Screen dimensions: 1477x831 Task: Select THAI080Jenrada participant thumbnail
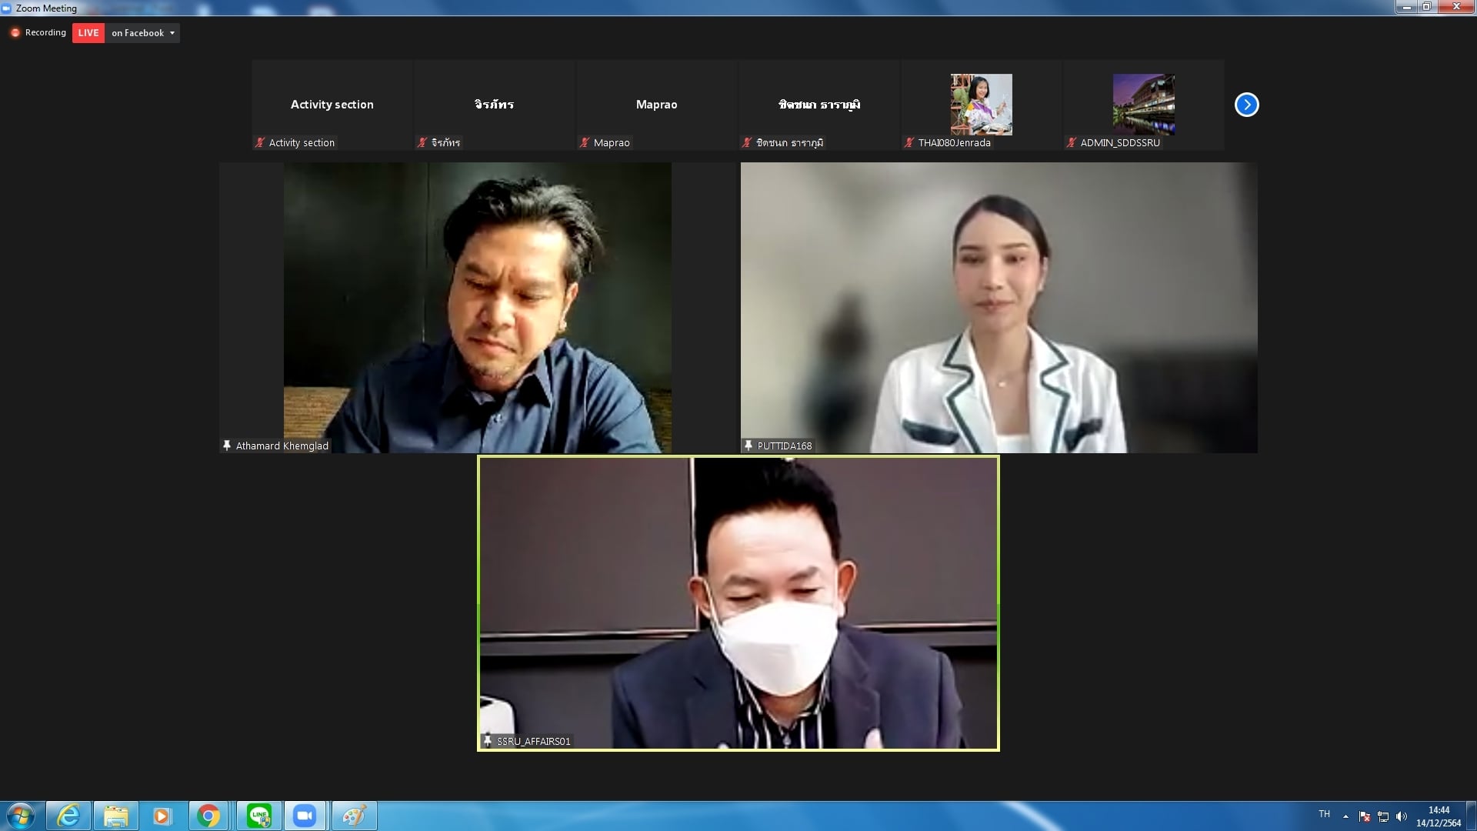click(x=981, y=104)
